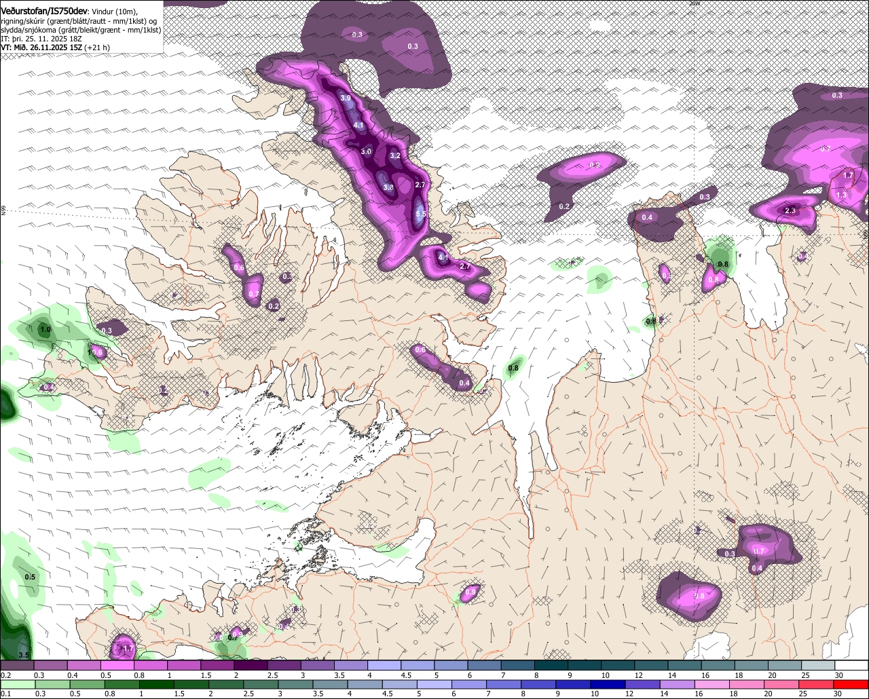Top legend row: click lavender 4 swatch
This screenshot has height=699, width=869.
[x=384, y=666]
